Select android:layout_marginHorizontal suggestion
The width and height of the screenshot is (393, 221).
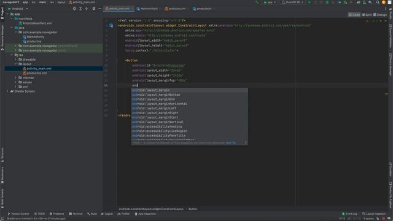[190, 104]
